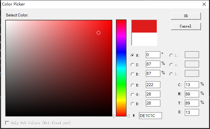Click the red value field showing 222
This screenshot has width=210, height=129.
tap(153, 85)
